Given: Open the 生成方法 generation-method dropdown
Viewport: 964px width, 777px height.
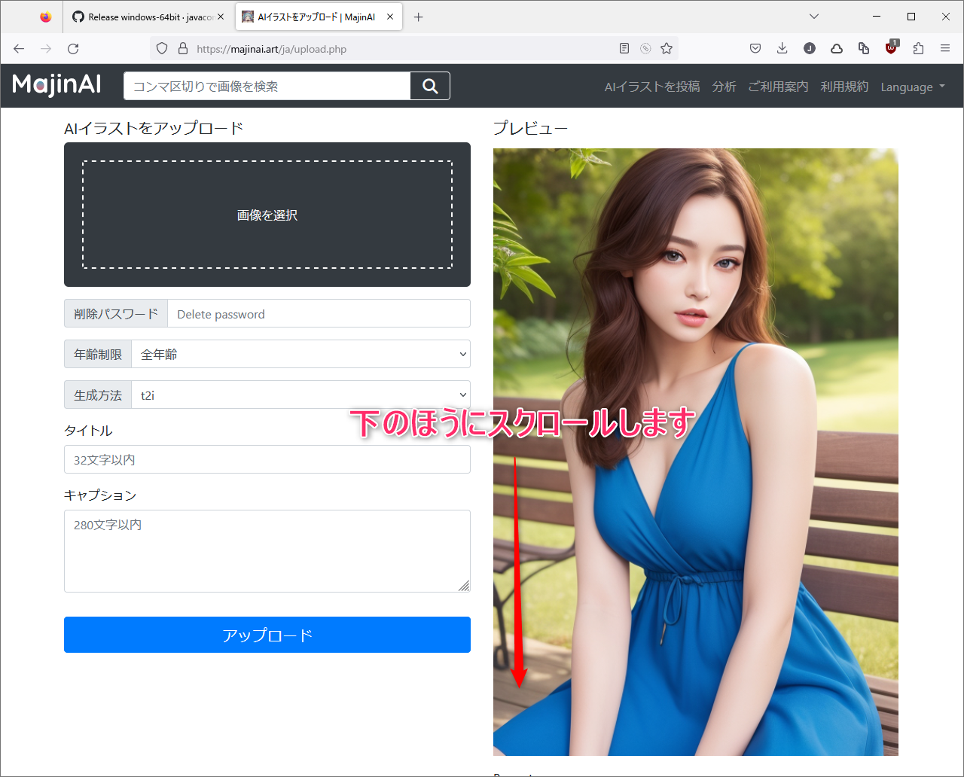Looking at the screenshot, I should tap(301, 395).
